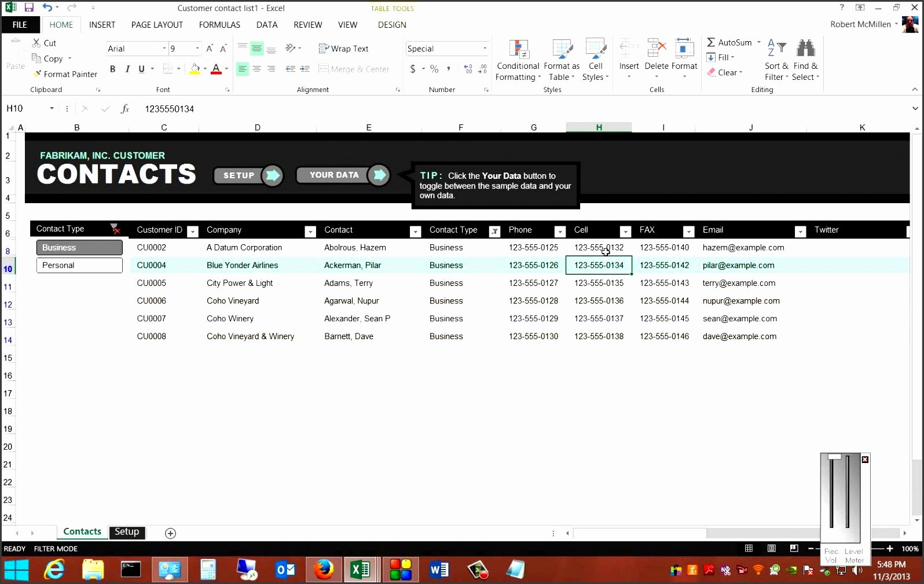This screenshot has width=924, height=584.
Task: Toggle Wrap Text
Action: click(x=343, y=49)
